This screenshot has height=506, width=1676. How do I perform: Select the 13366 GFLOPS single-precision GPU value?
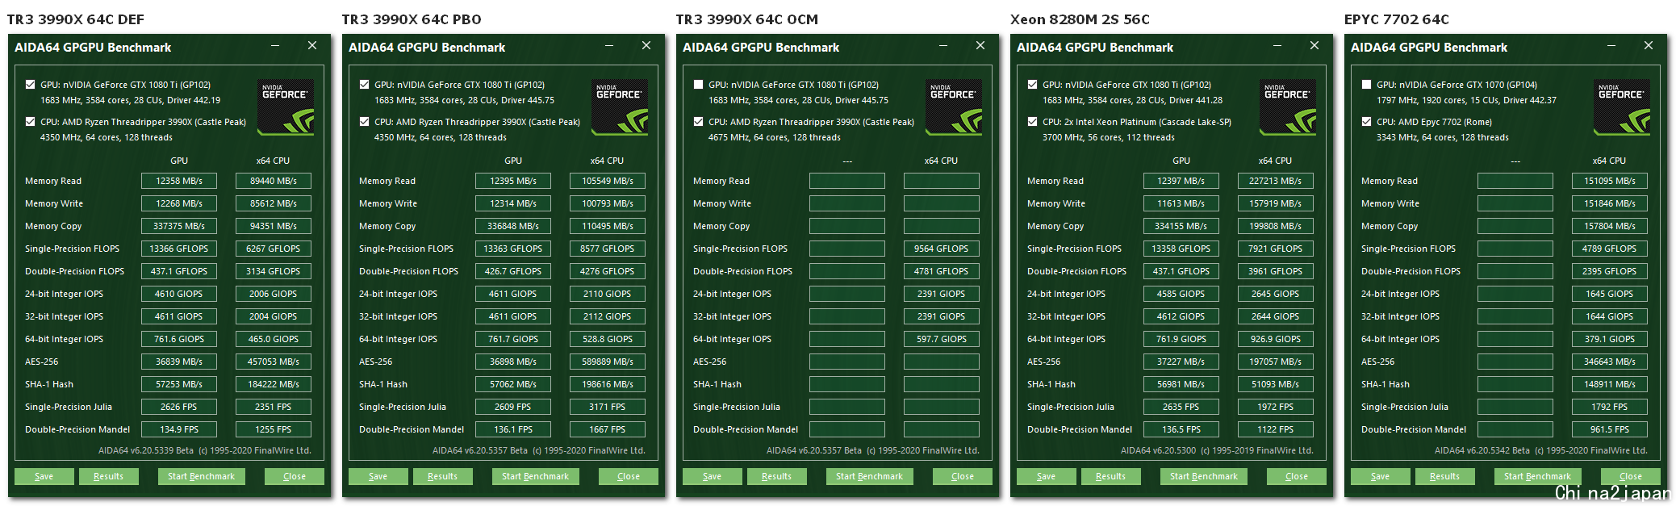(x=179, y=249)
